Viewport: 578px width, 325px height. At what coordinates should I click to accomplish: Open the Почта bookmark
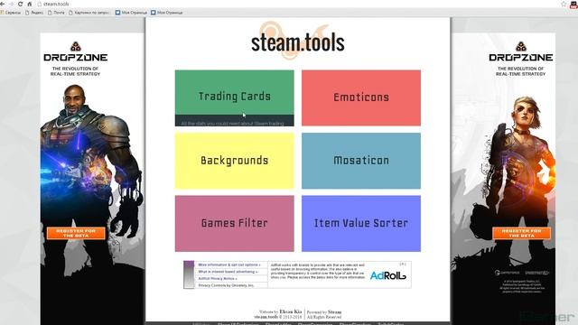(56, 12)
